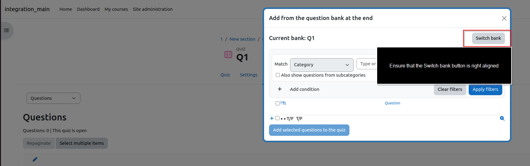Click Apply filters
The height and width of the screenshot is (166, 530).
[x=485, y=89]
